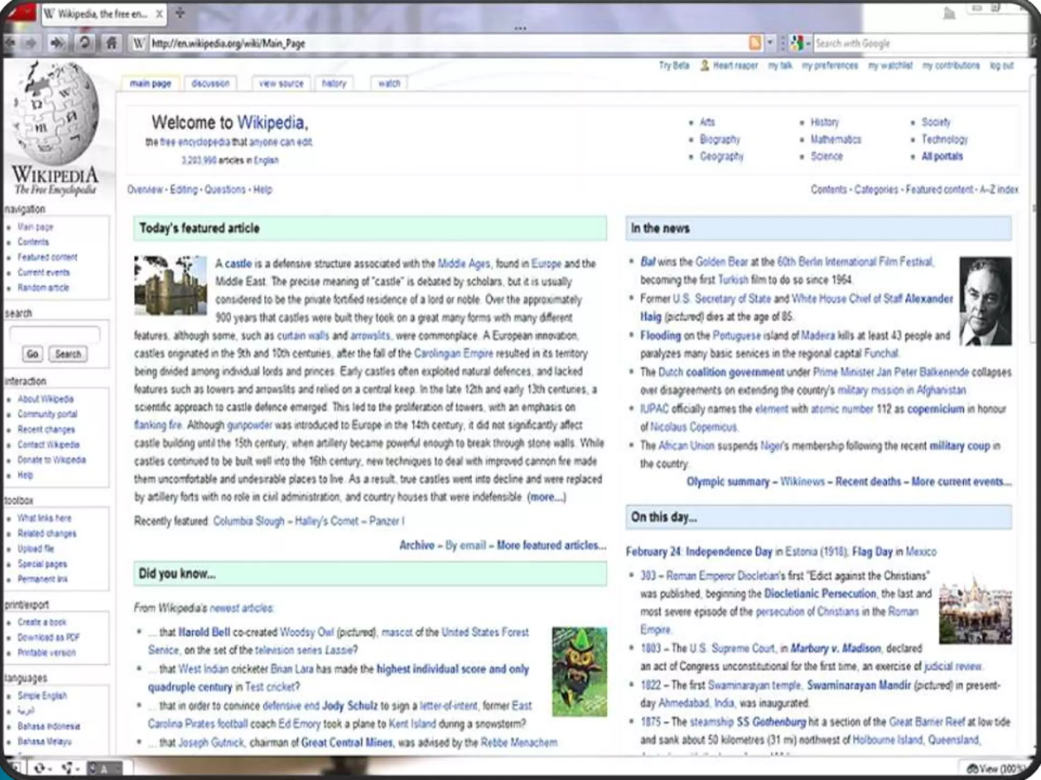Image resolution: width=1041 pixels, height=780 pixels.
Task: Expand the address bar history dropdown arrow
Action: [770, 43]
